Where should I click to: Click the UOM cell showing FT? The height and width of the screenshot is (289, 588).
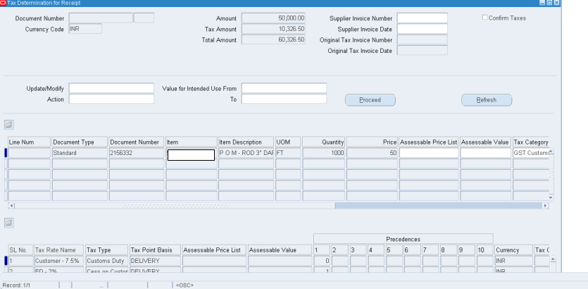point(288,153)
